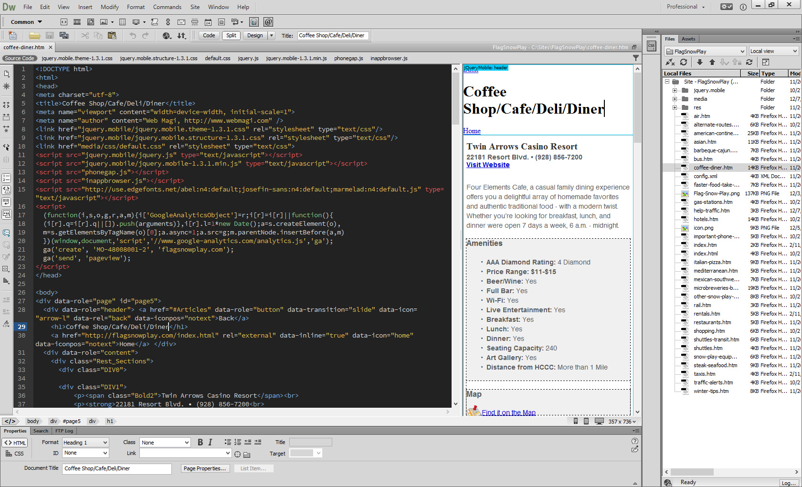802x487 pixels.
Task: Open the Professional workspace dropdown
Action: tap(686, 7)
